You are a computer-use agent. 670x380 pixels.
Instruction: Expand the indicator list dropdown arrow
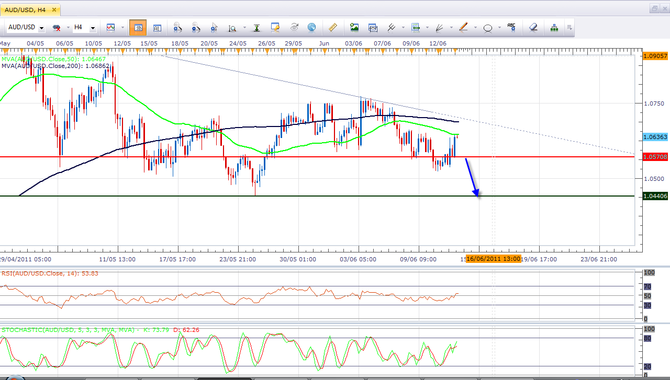coord(428,28)
